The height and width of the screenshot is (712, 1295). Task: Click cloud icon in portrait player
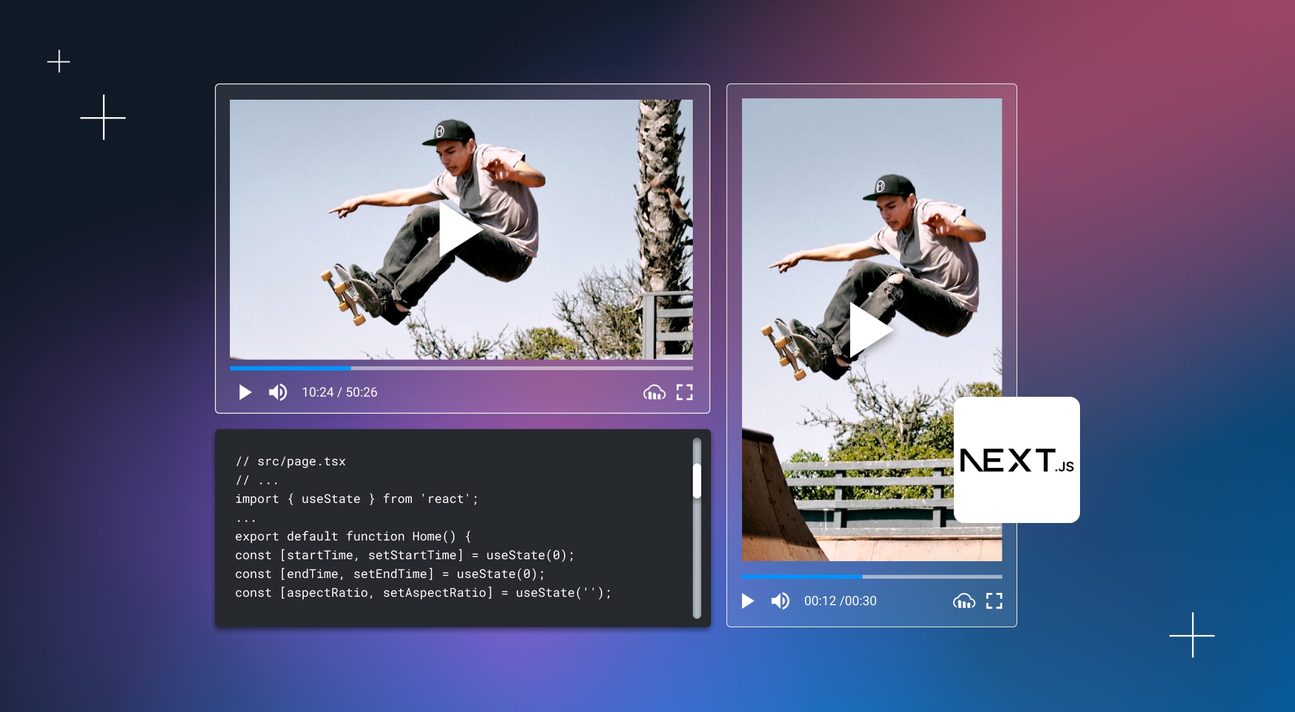(x=963, y=601)
